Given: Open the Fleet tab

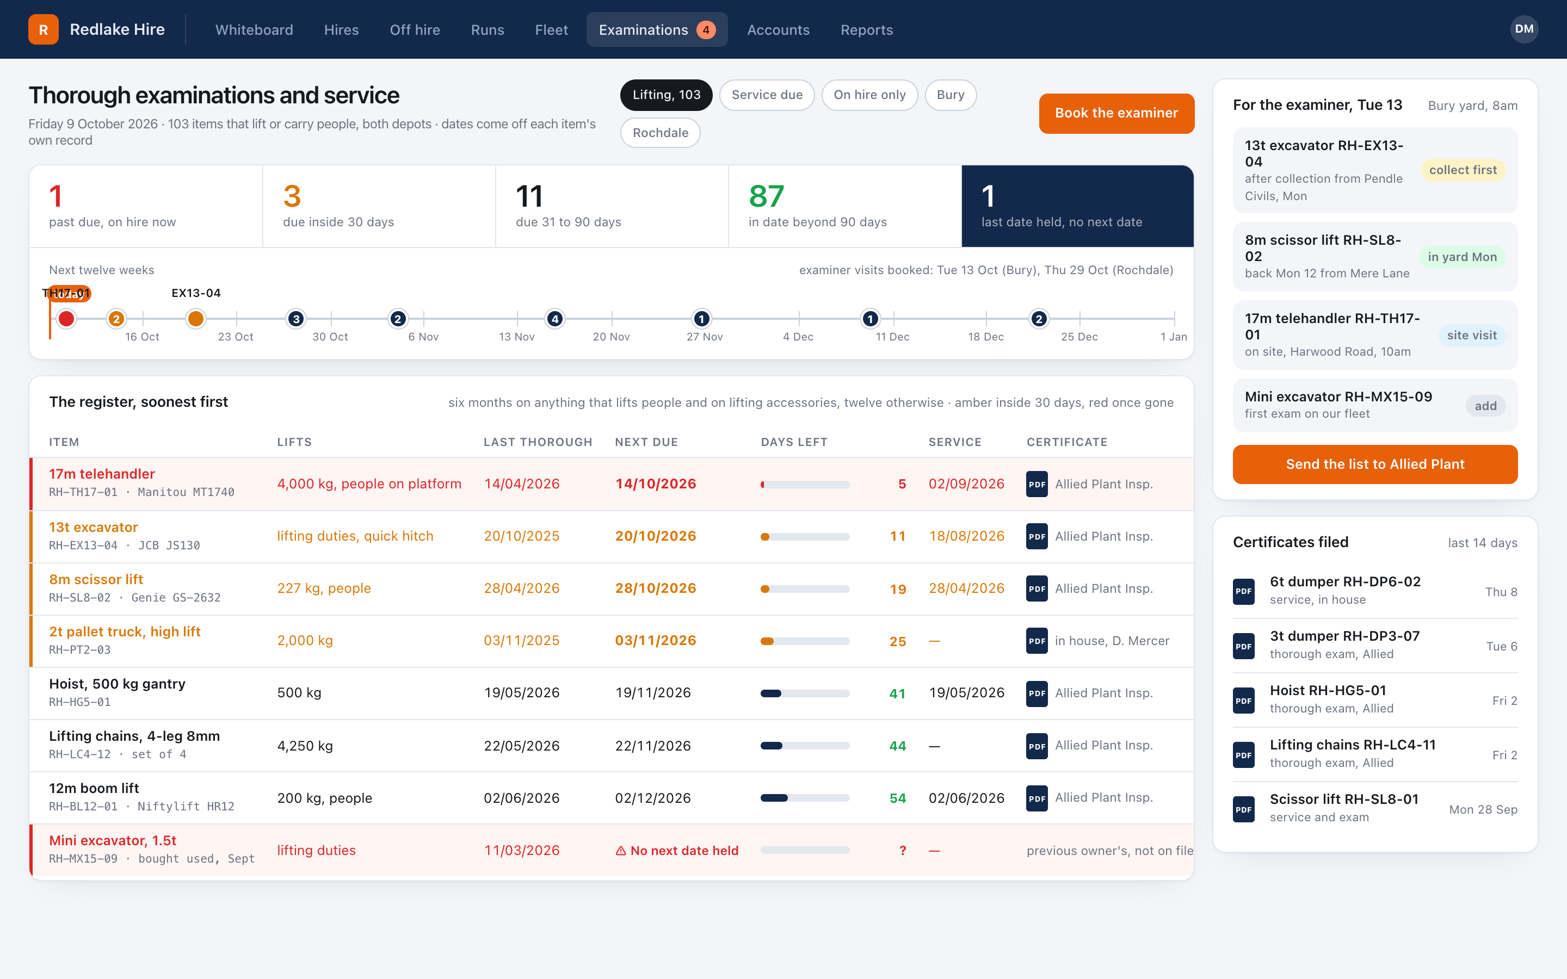Looking at the screenshot, I should coord(551,30).
